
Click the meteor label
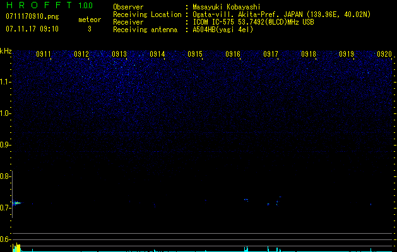pos(90,20)
